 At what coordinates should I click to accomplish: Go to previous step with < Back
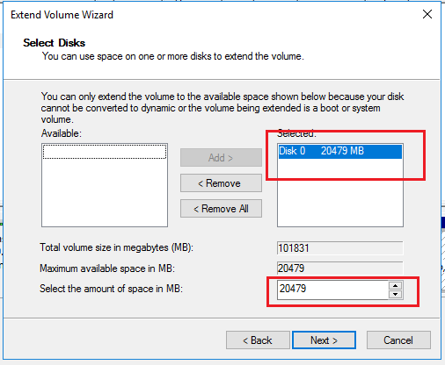tap(258, 340)
